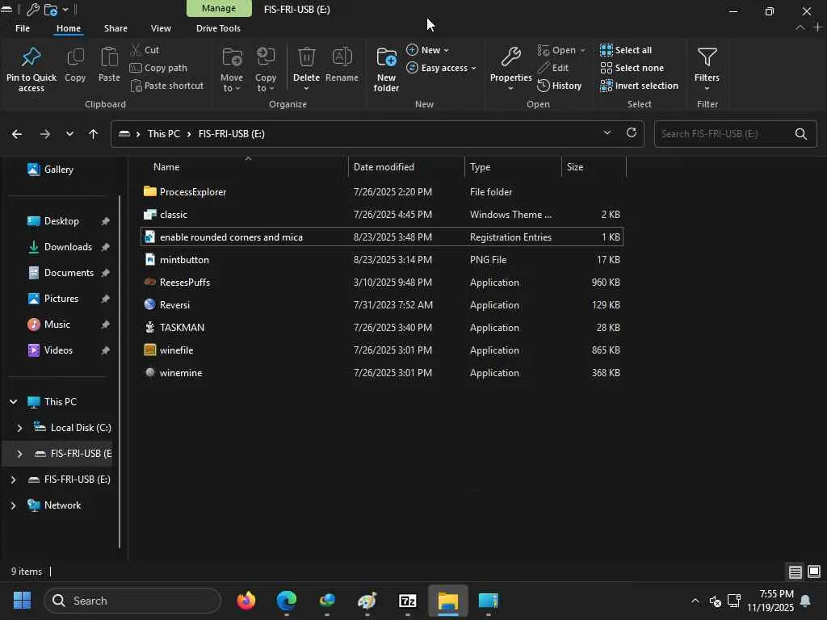Image resolution: width=827 pixels, height=620 pixels.
Task: Click Select none
Action: point(632,68)
